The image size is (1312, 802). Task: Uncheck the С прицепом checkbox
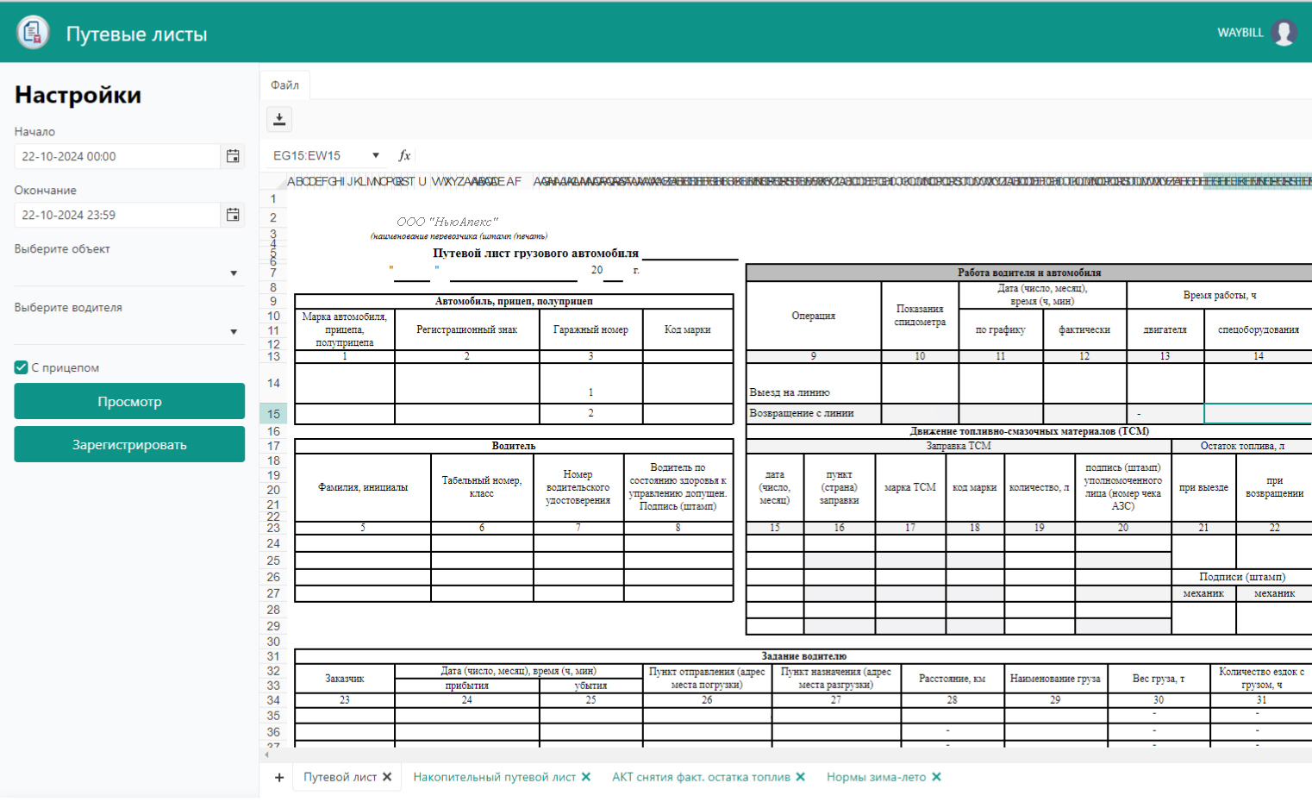[22, 367]
